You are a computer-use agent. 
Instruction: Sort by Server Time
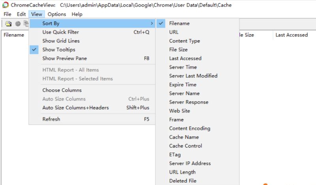coord(197,67)
